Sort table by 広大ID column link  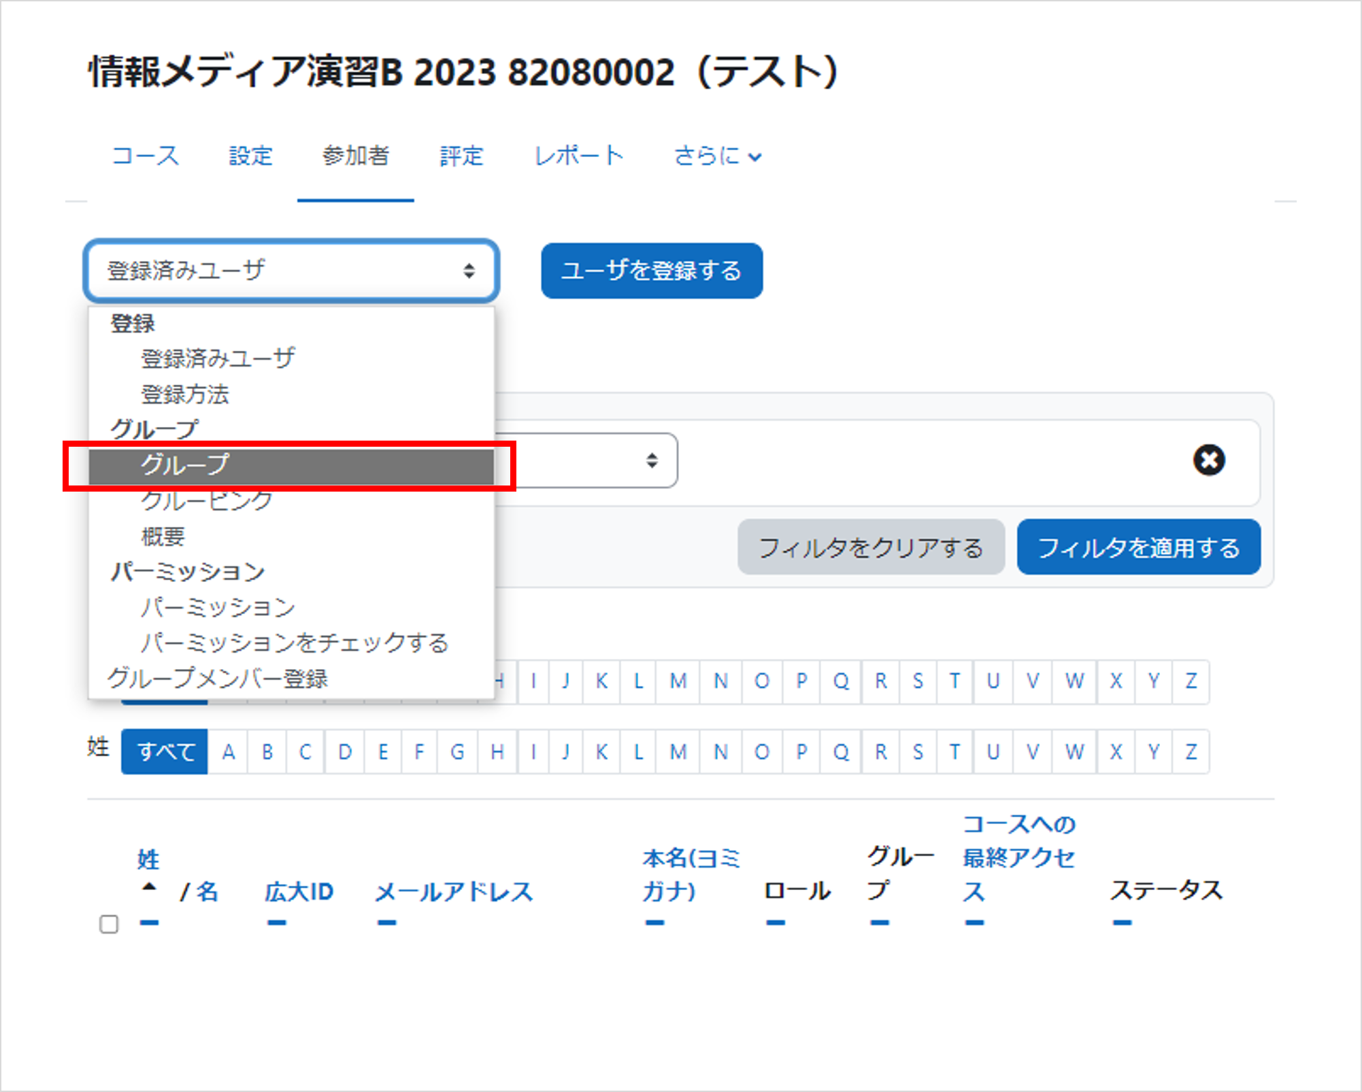pyautogui.click(x=299, y=892)
